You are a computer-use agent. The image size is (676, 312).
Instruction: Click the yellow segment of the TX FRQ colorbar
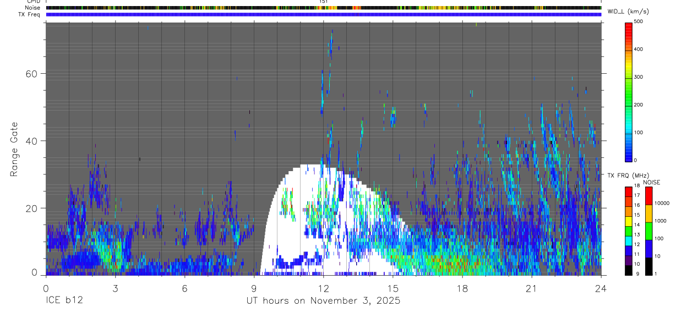pyautogui.click(x=629, y=220)
